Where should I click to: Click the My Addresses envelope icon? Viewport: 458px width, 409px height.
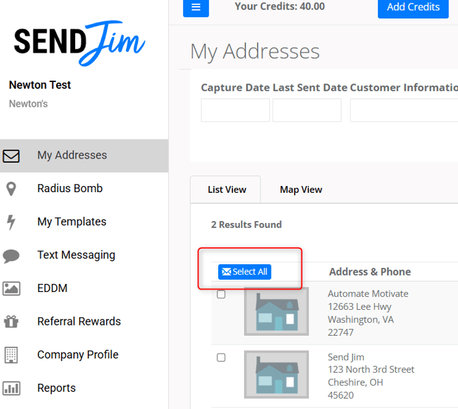pyautogui.click(x=11, y=156)
